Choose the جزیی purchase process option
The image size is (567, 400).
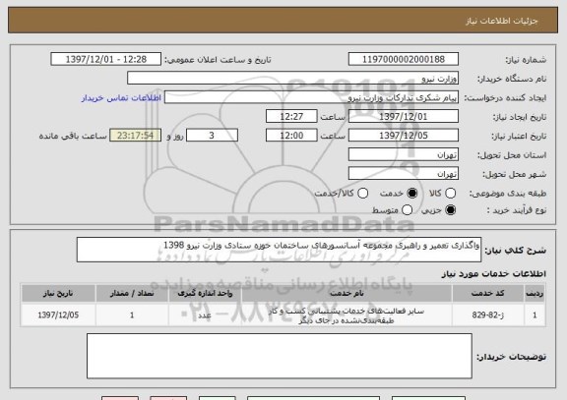click(451, 209)
